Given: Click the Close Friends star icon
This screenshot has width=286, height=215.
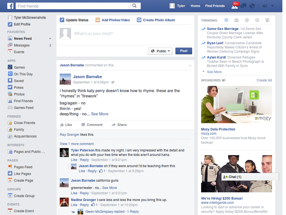Looking at the screenshot, I should [x=10, y=123].
